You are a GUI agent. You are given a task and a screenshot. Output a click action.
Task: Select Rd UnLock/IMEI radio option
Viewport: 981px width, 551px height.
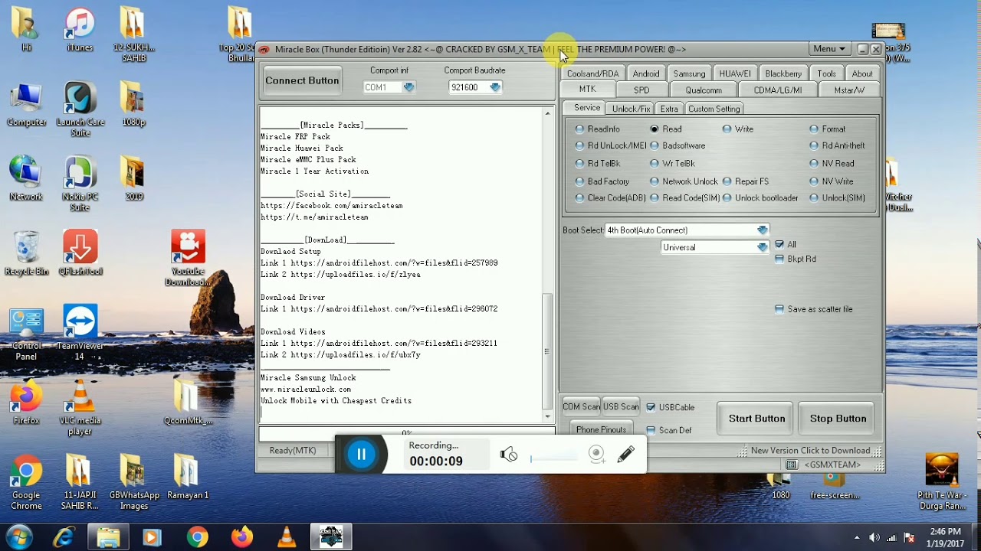pos(611,145)
